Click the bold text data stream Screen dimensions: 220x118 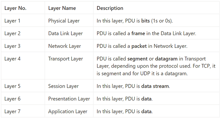click(x=155, y=86)
